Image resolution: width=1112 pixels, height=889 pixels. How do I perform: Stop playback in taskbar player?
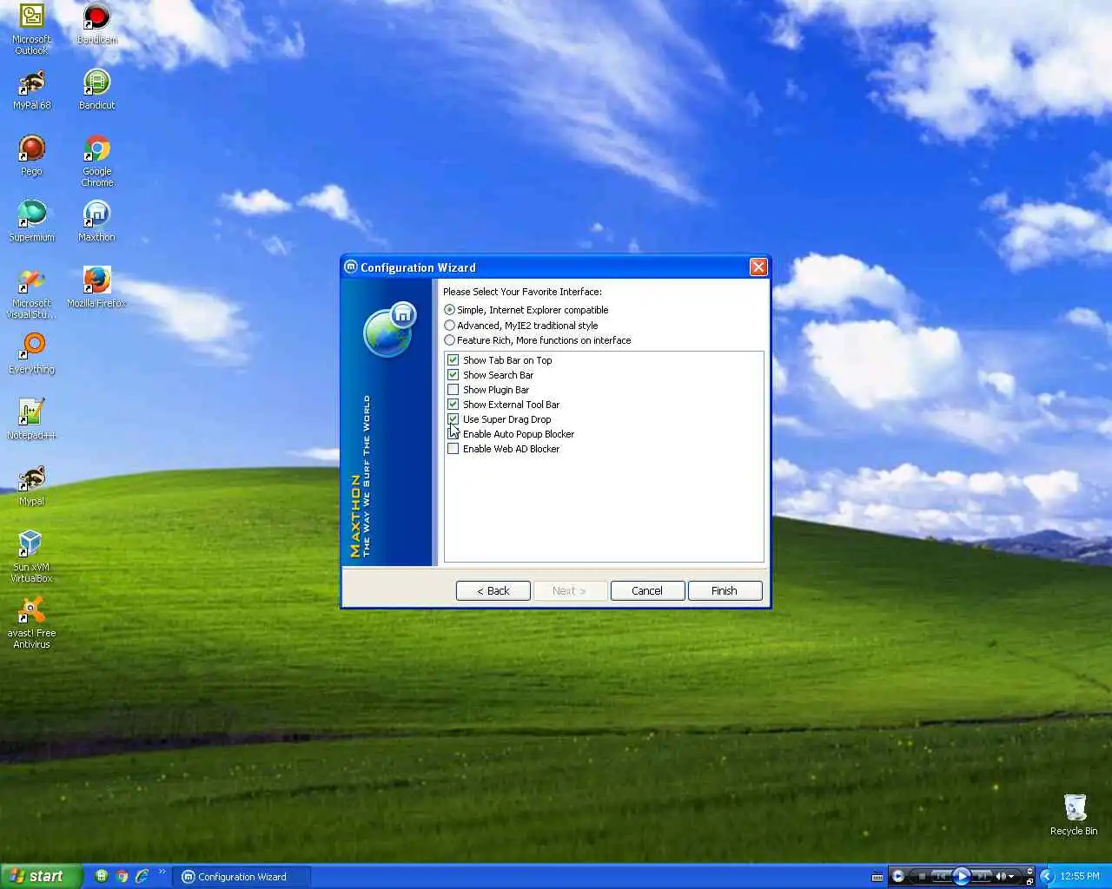point(922,876)
